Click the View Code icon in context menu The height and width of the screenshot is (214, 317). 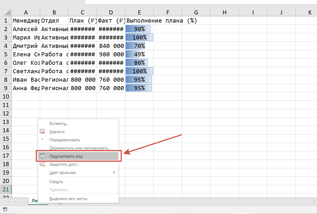[42, 156]
